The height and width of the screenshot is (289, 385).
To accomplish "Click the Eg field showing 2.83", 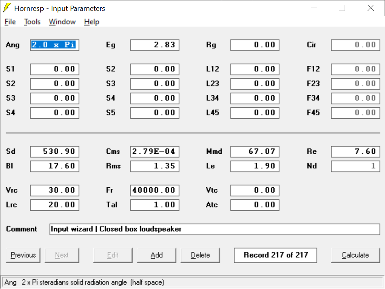I will 154,45.
